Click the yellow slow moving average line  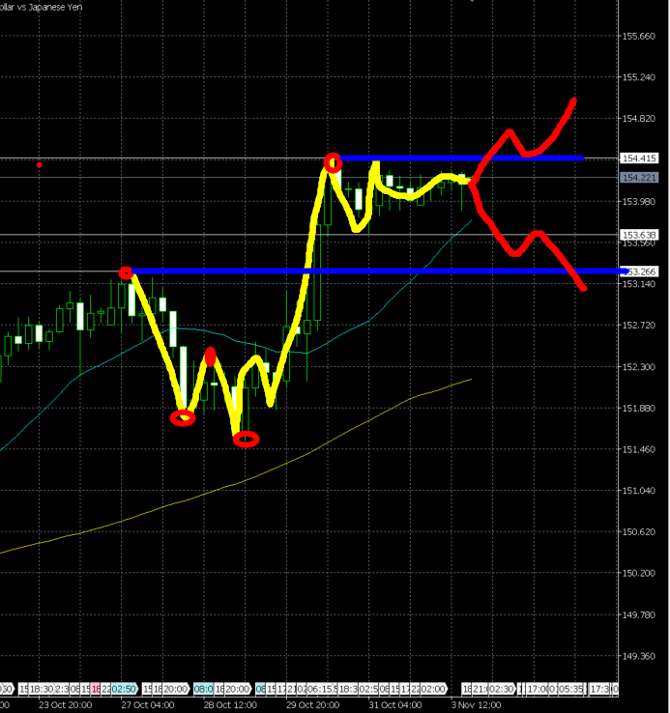coord(290,463)
